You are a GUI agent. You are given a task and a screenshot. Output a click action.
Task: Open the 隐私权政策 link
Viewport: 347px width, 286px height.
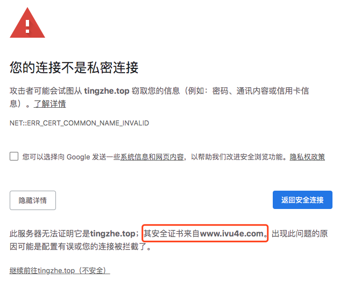(307, 157)
